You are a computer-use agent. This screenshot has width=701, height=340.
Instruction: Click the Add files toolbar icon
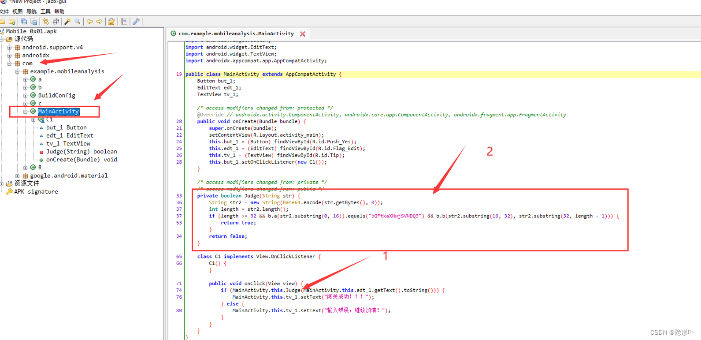tap(12, 22)
